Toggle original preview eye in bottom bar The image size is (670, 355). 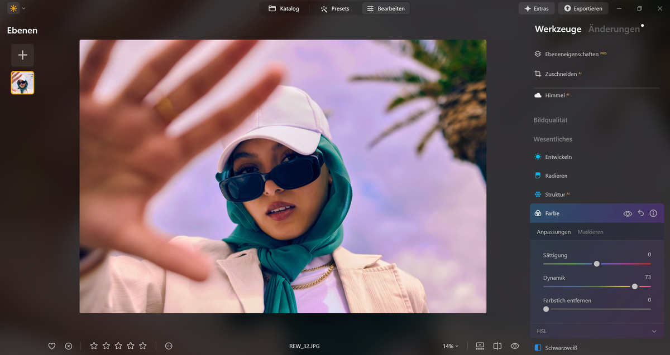[x=515, y=346]
